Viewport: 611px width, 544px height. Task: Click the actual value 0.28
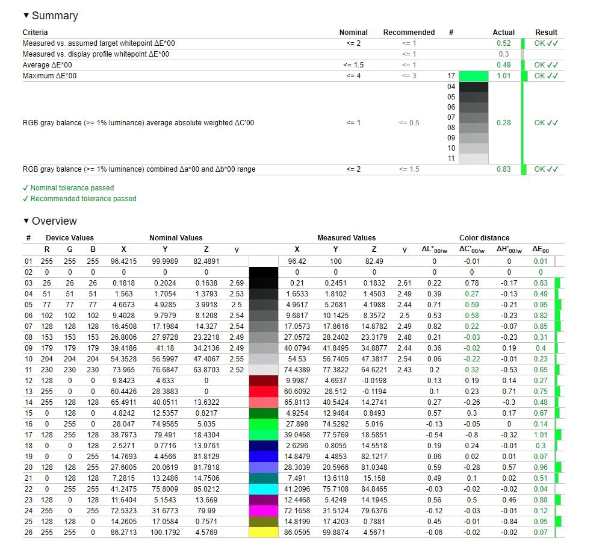coord(503,123)
